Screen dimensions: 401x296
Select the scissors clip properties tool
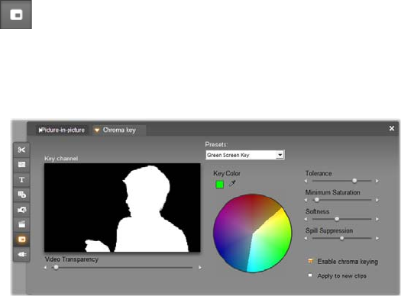point(21,150)
